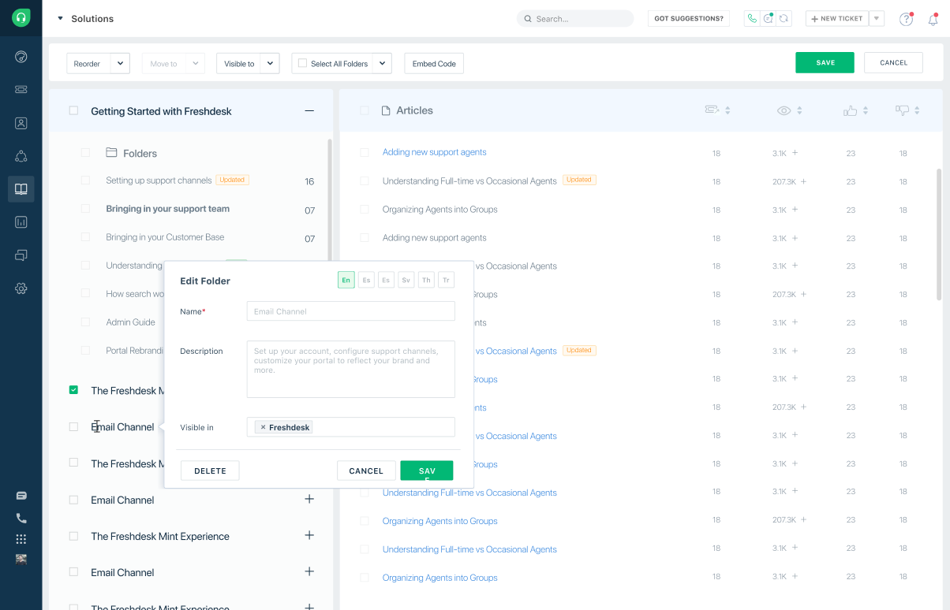Open the Solutions book icon in sidebar
Image resolution: width=950 pixels, height=610 pixels.
[21, 189]
